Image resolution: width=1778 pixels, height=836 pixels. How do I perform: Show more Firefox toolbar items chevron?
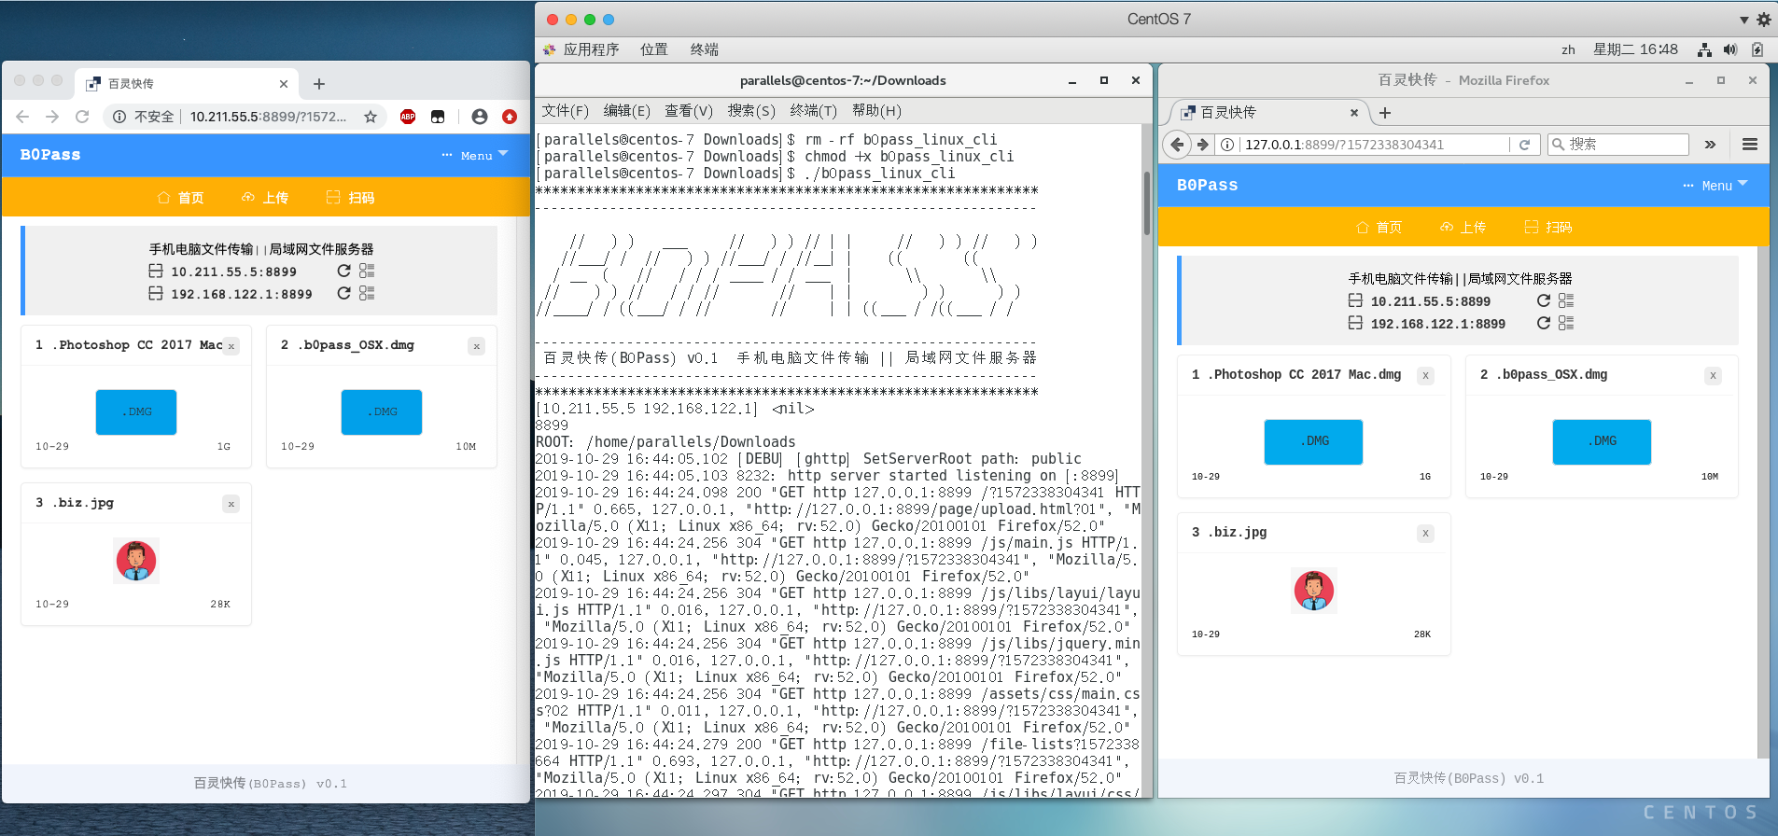click(x=1710, y=145)
